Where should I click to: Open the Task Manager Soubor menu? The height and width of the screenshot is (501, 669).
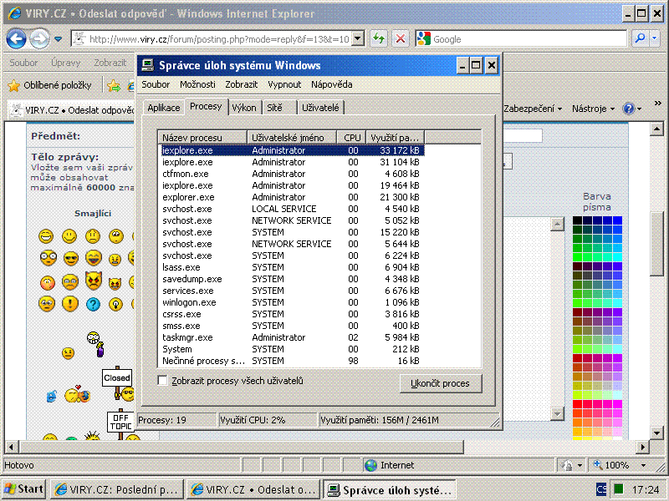tap(156, 84)
